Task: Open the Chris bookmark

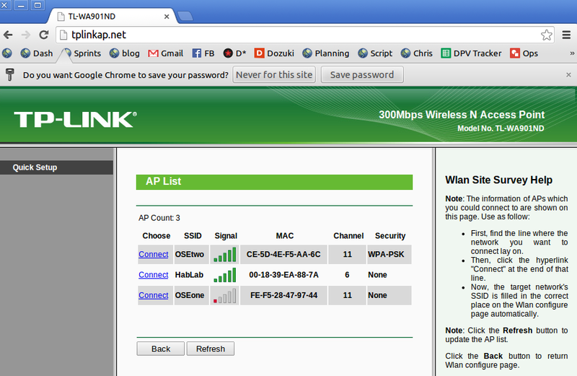Action: (417, 53)
